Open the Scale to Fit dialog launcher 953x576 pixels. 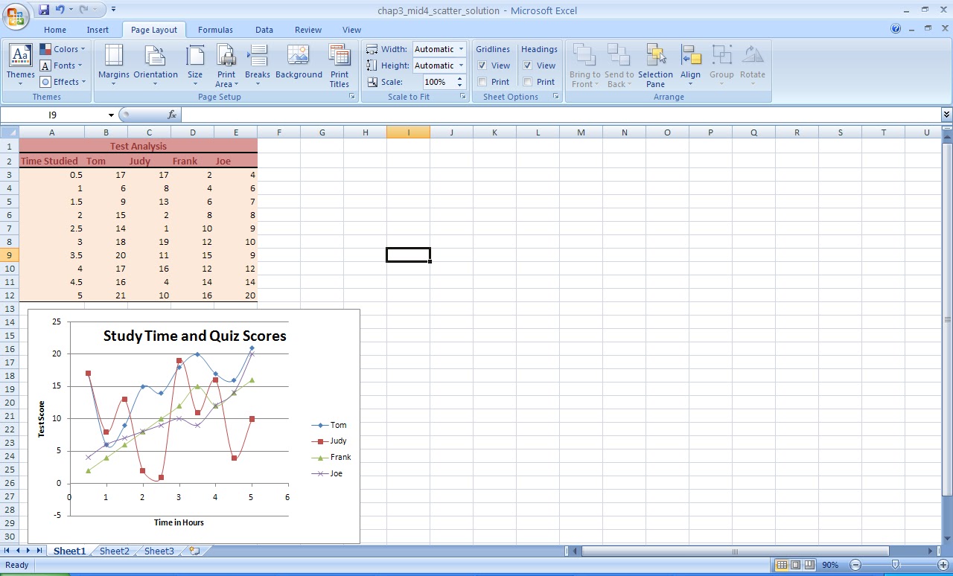tap(462, 97)
